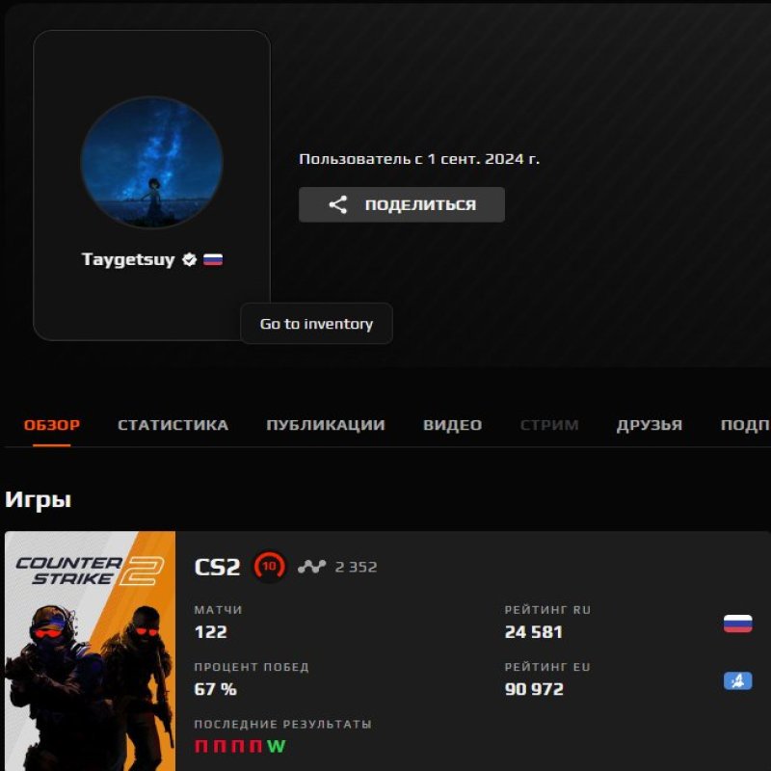Select the ВИДЕО tab

pyautogui.click(x=454, y=424)
